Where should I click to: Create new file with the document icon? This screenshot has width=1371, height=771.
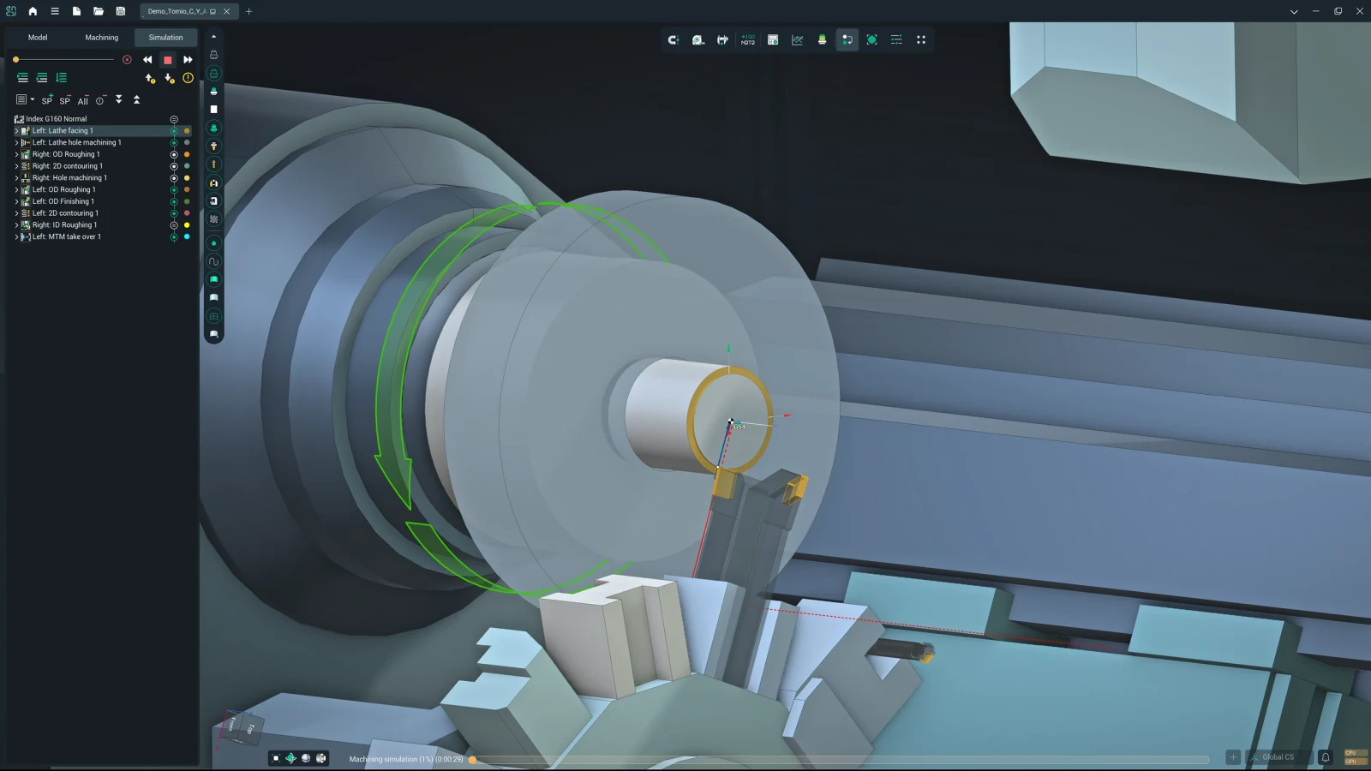pos(76,11)
